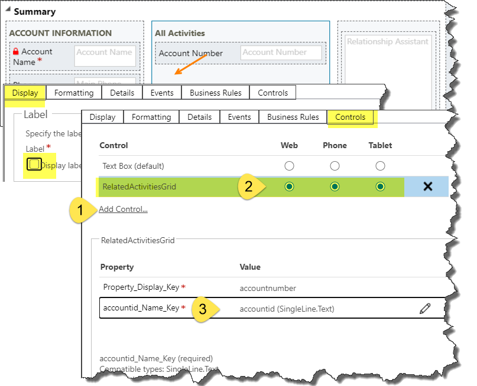This screenshot has width=477, height=386.
Task: Open the Formatting tab
Action: [x=151, y=117]
